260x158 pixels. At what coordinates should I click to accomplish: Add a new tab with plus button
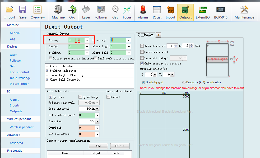tap(159, 35)
